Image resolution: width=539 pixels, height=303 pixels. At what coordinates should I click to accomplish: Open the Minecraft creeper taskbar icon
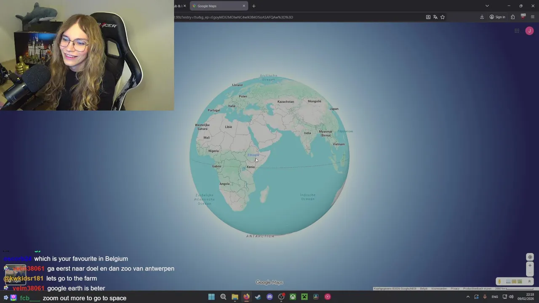304,297
